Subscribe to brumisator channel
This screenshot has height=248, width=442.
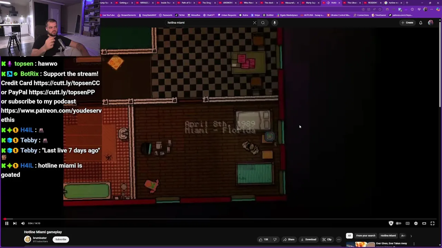61,239
